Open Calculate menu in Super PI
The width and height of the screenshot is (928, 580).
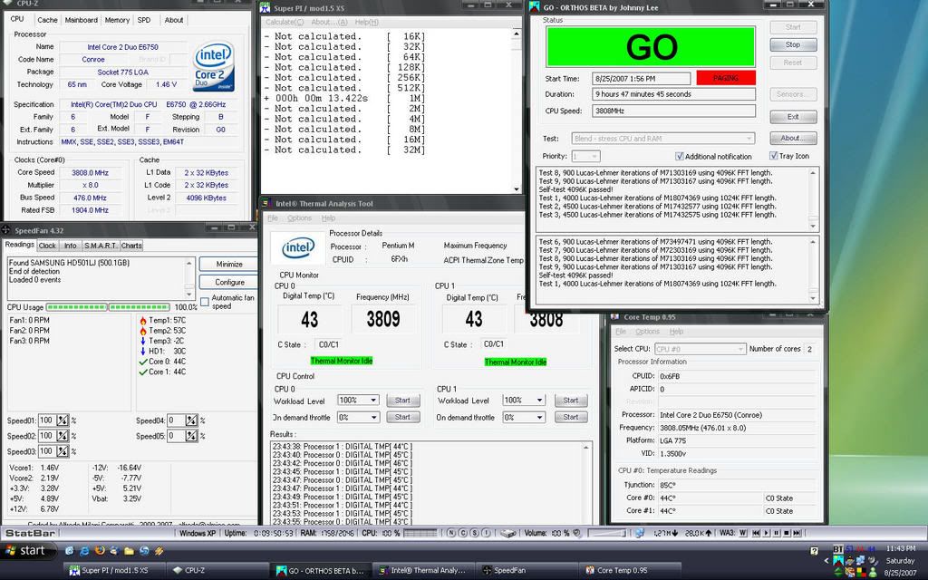coord(284,22)
